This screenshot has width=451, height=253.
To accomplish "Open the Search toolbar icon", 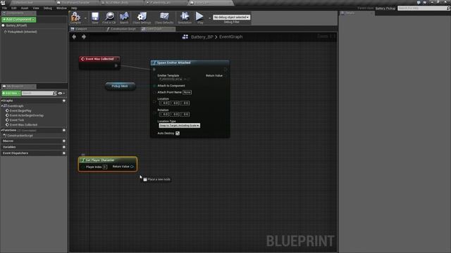I will click(124, 18).
